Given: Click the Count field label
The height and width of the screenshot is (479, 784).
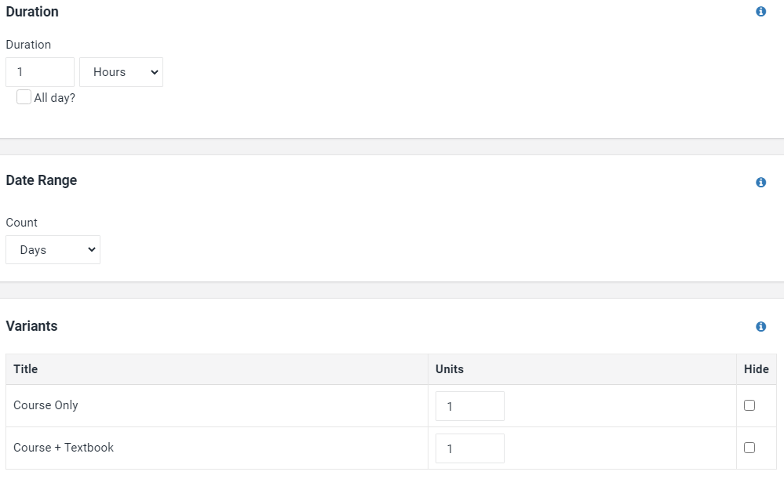Looking at the screenshot, I should [x=21, y=223].
